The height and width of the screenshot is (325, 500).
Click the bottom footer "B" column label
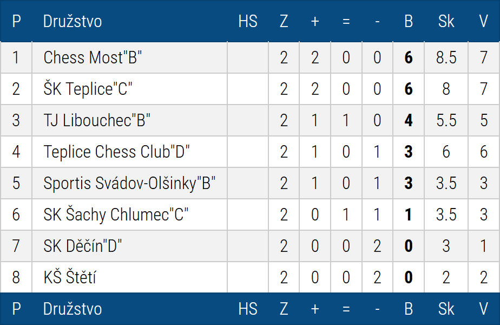tap(409, 309)
